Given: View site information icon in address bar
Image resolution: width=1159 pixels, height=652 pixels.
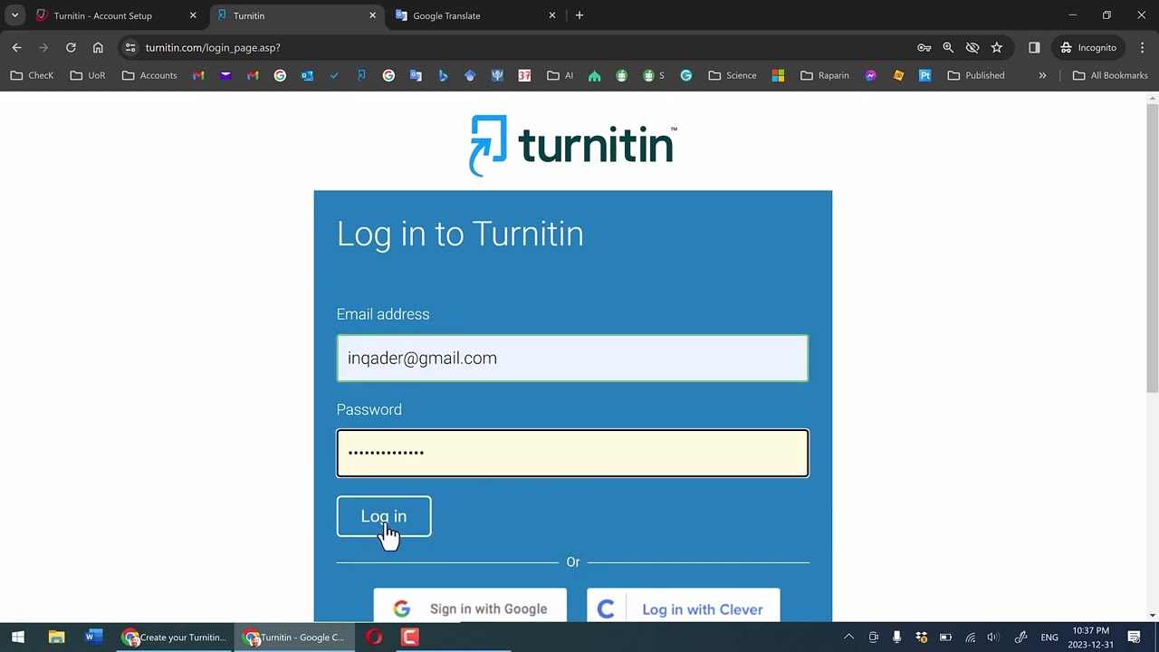Looking at the screenshot, I should pos(130,47).
